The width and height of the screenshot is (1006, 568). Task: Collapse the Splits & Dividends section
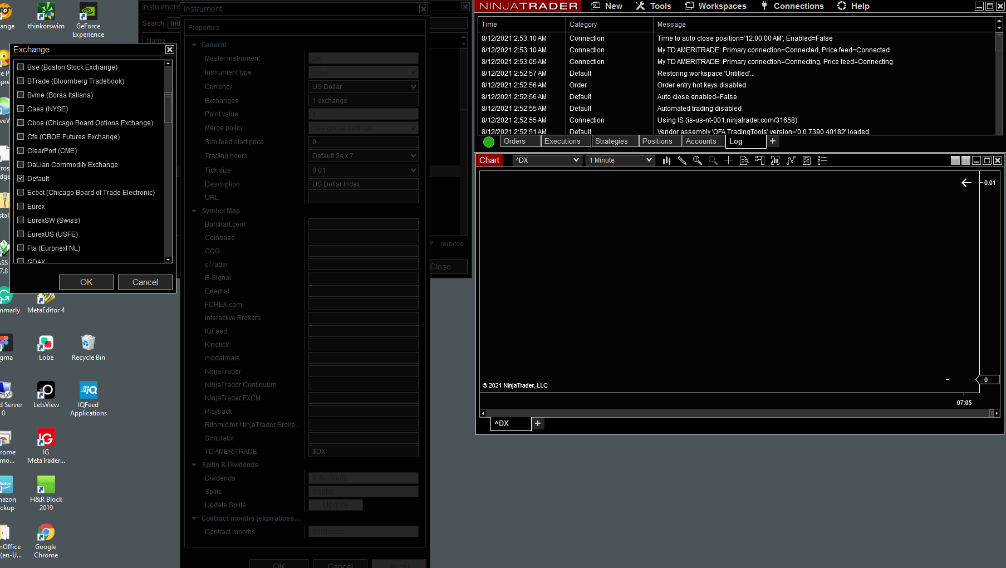(194, 465)
